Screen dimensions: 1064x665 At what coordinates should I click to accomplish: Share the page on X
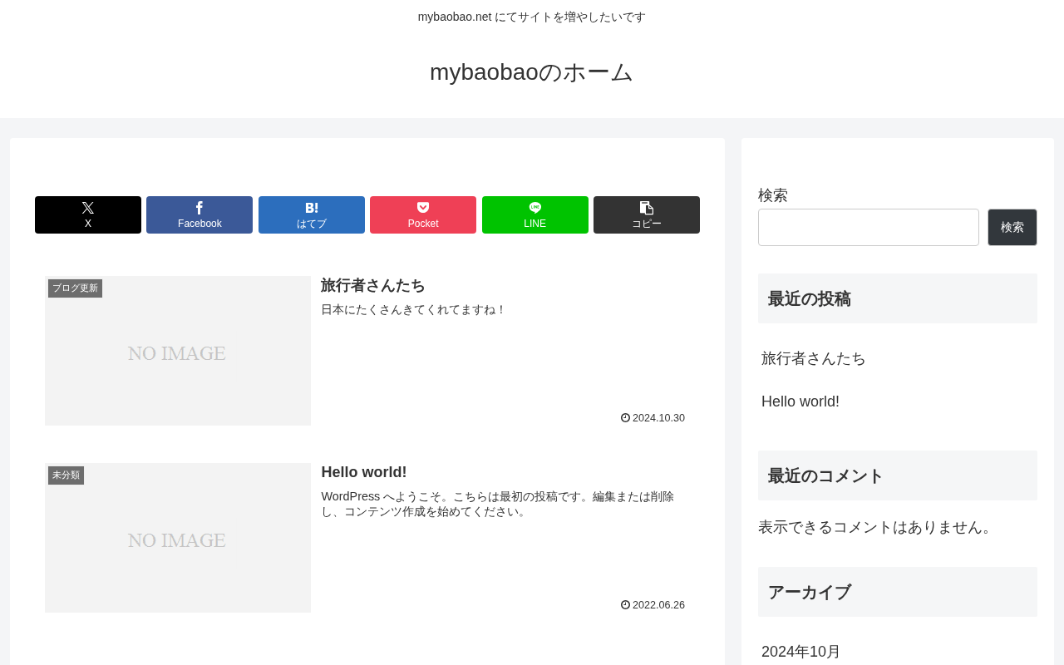tap(88, 214)
